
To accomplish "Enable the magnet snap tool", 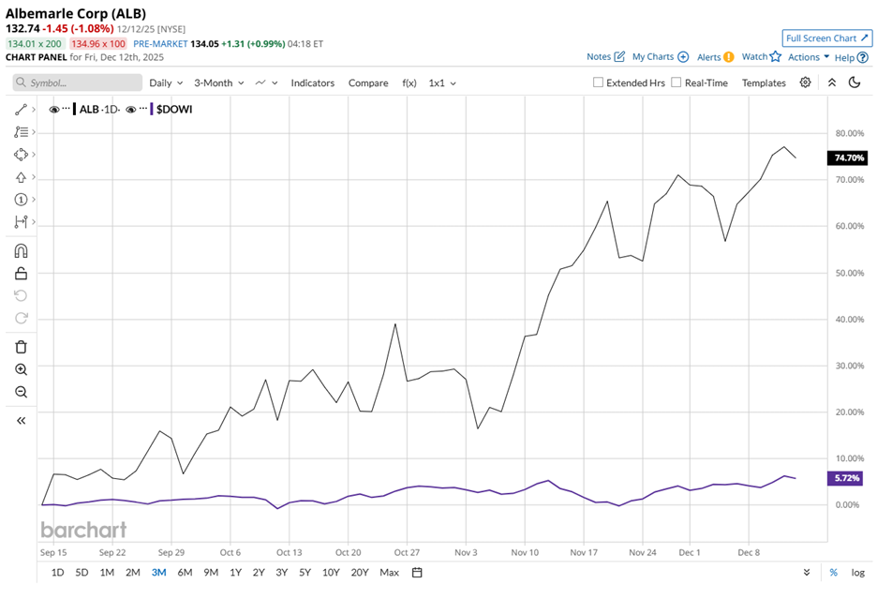I will (x=21, y=250).
